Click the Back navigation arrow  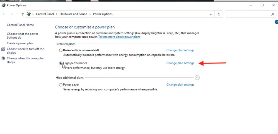click(x=4, y=14)
